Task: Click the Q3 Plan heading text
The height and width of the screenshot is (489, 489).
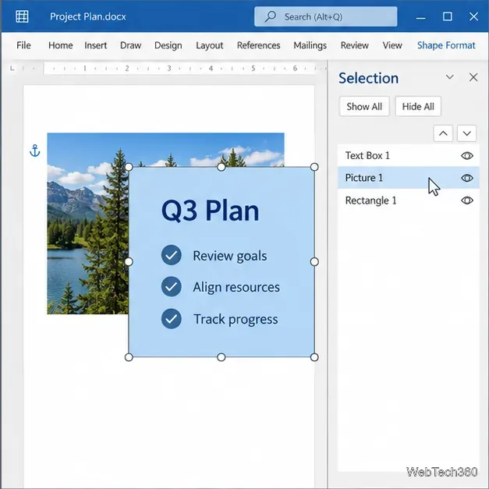Action: (x=210, y=211)
